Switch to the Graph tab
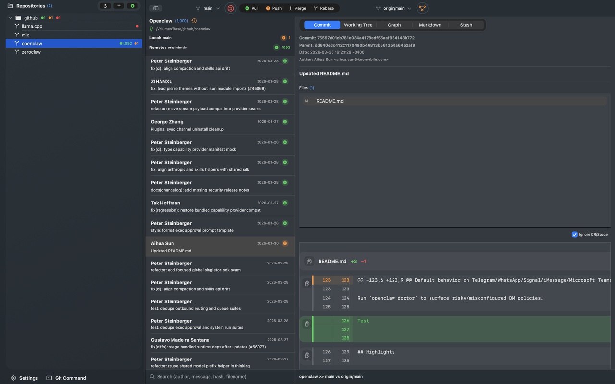The height and width of the screenshot is (384, 615). (x=394, y=25)
